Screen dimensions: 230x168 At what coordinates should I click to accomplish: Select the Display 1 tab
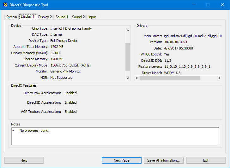pyautogui.click(x=27, y=17)
